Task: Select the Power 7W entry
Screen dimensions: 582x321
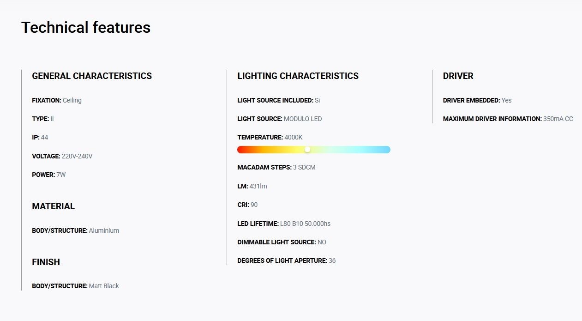Action: click(x=49, y=175)
